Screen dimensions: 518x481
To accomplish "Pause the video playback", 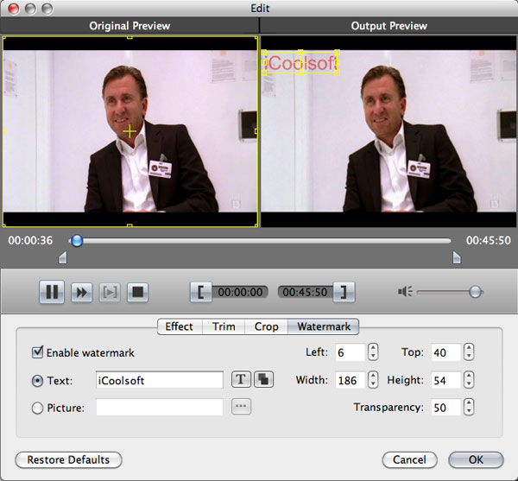I will [52, 292].
